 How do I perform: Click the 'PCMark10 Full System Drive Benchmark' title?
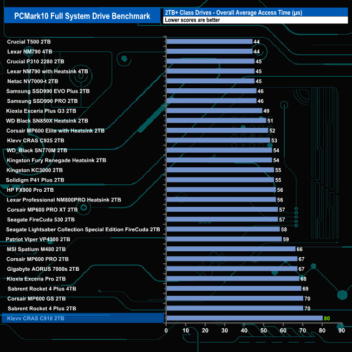click(82, 16)
